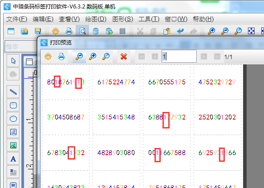Viewport: 264px width, 188px height.
Task: Open the database settings icon
Action: pos(96,31)
